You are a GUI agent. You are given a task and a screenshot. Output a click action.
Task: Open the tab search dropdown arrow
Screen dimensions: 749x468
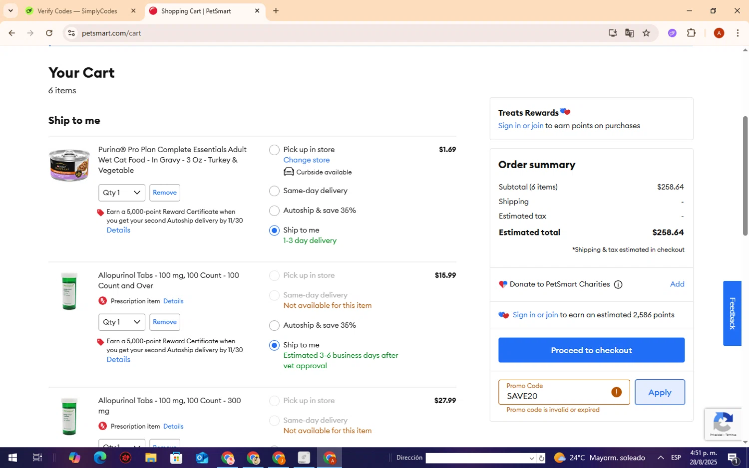(10, 11)
